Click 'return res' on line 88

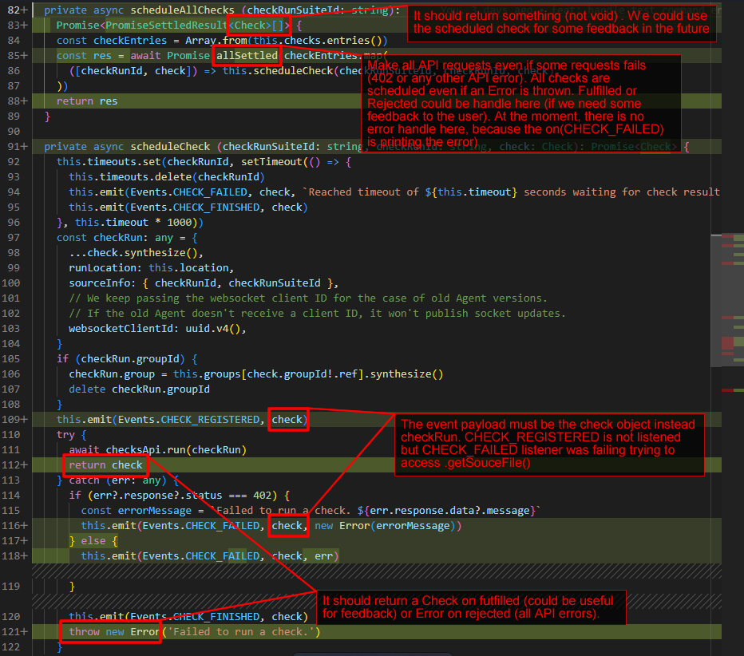click(87, 101)
